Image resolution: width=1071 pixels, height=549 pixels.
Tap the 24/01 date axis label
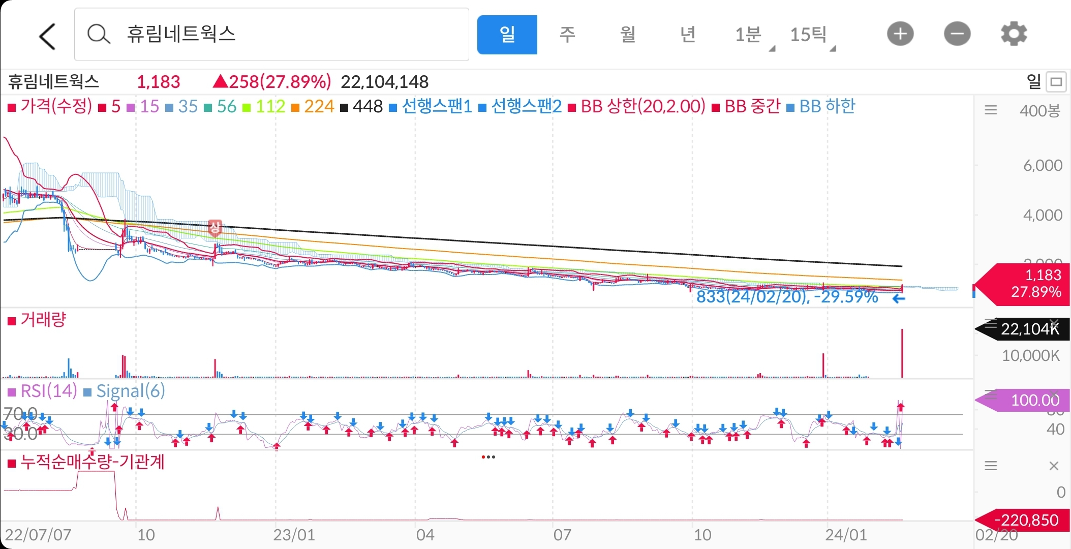[846, 535]
